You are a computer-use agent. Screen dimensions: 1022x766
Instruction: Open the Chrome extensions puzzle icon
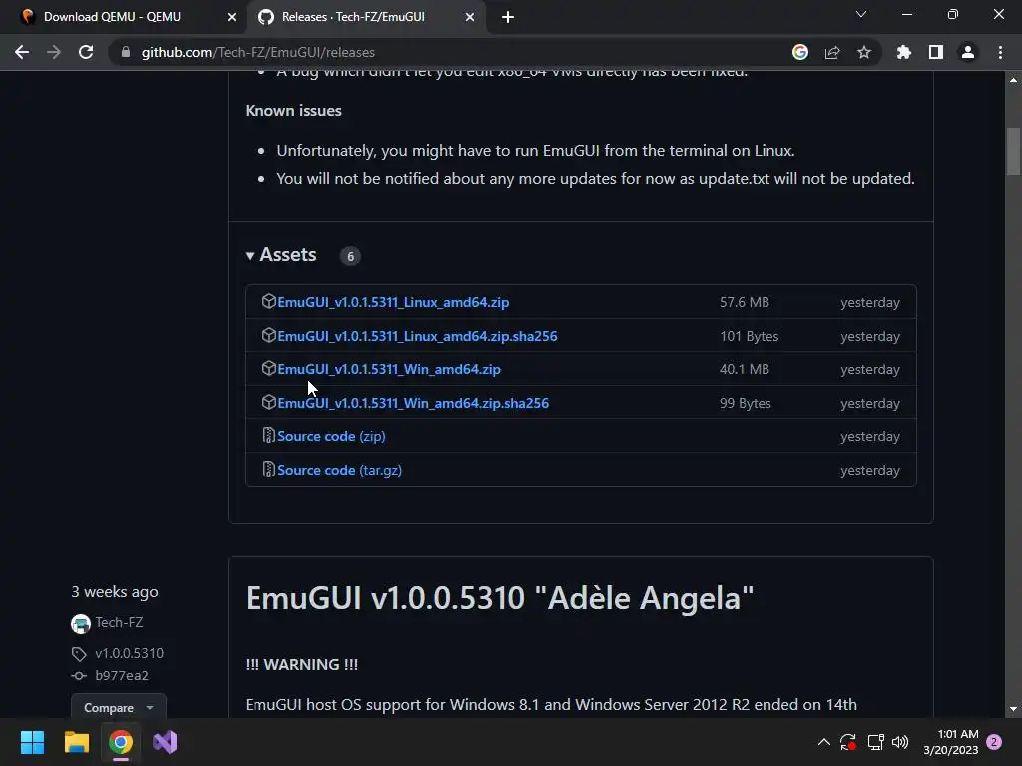click(904, 52)
